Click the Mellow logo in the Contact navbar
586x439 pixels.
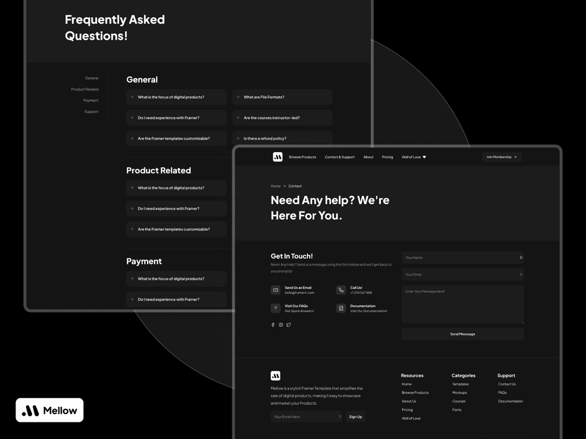coord(278,157)
